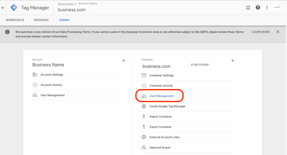Viewport: 287px width, 155px height.
Task: Click the plus icon to create account
Action: [x=124, y=61]
